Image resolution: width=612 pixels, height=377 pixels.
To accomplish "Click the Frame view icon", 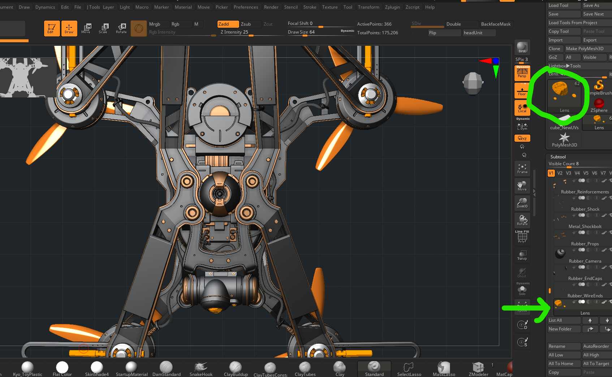I will pyautogui.click(x=522, y=168).
